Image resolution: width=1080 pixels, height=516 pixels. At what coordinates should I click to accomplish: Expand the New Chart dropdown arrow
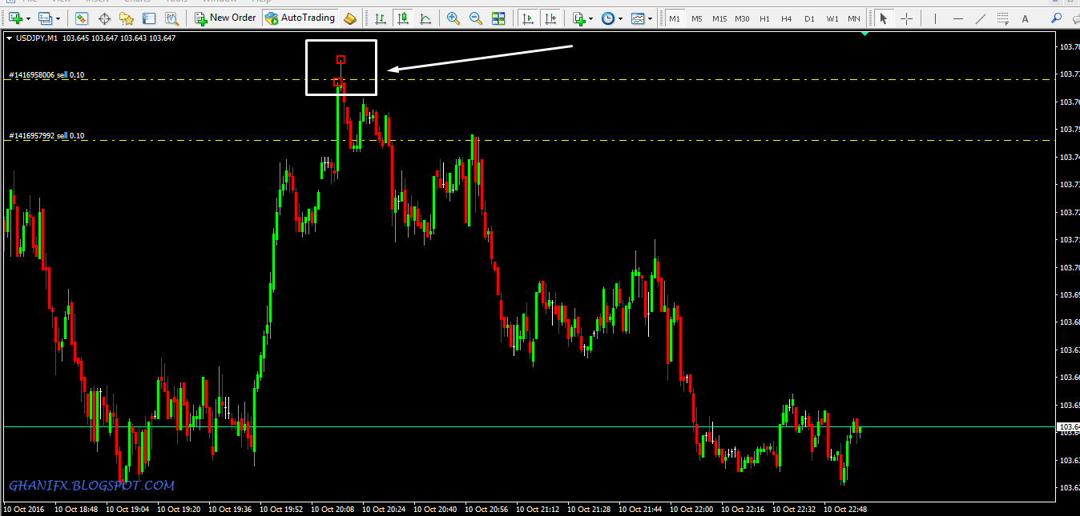tap(29, 18)
